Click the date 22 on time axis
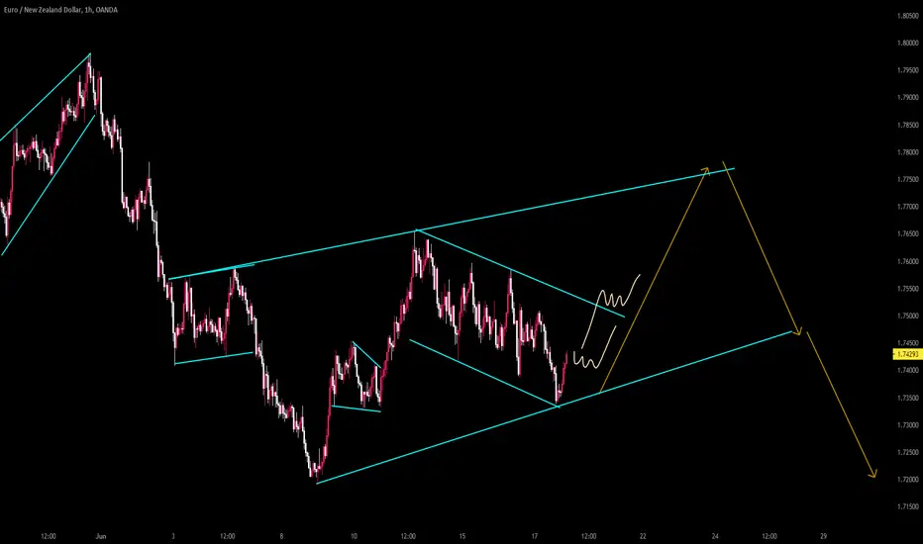This screenshot has height=544, width=923. [643, 536]
